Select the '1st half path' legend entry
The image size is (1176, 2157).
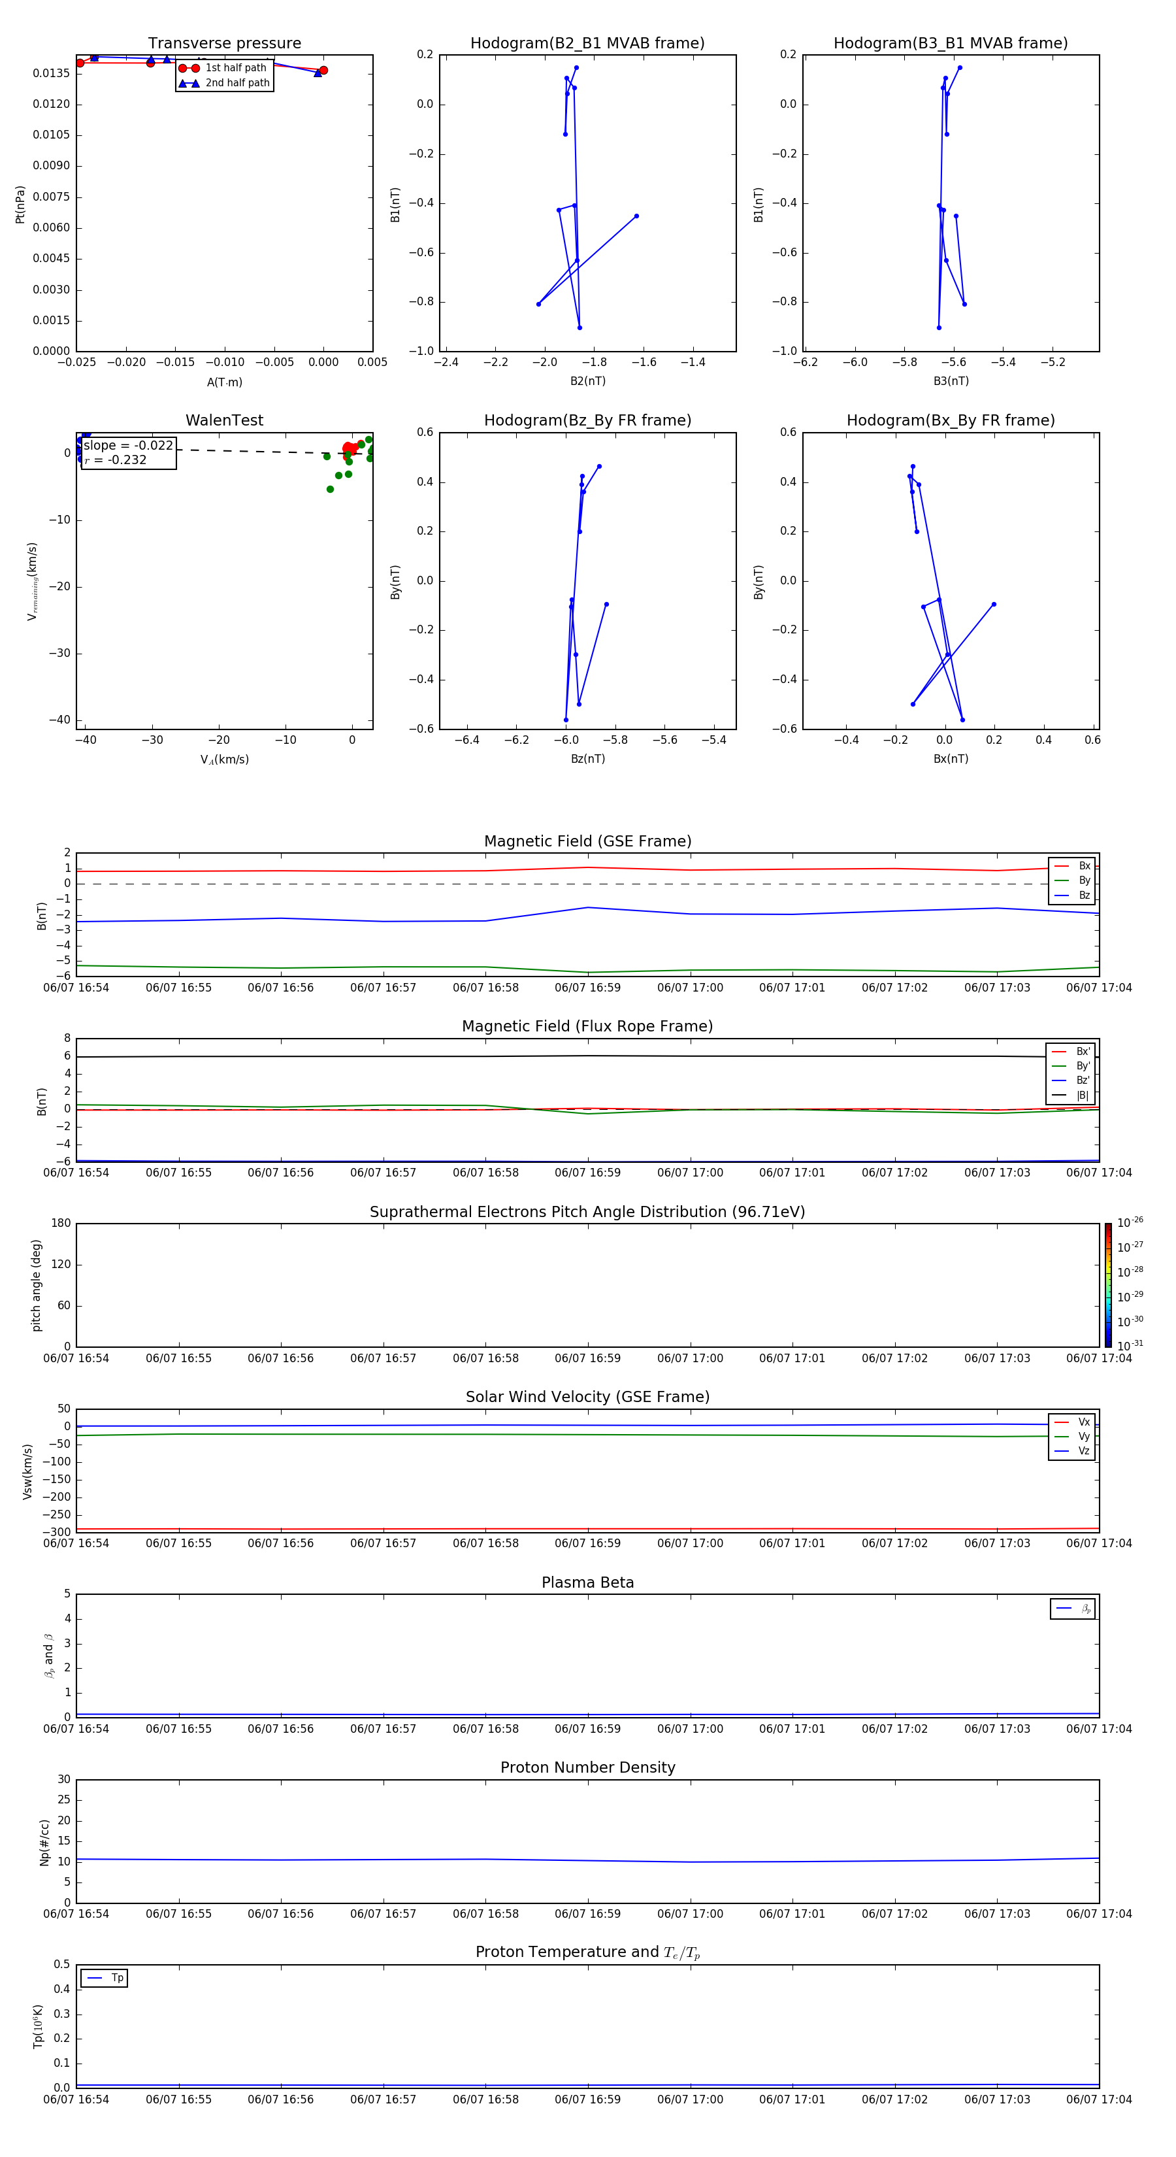[223, 68]
